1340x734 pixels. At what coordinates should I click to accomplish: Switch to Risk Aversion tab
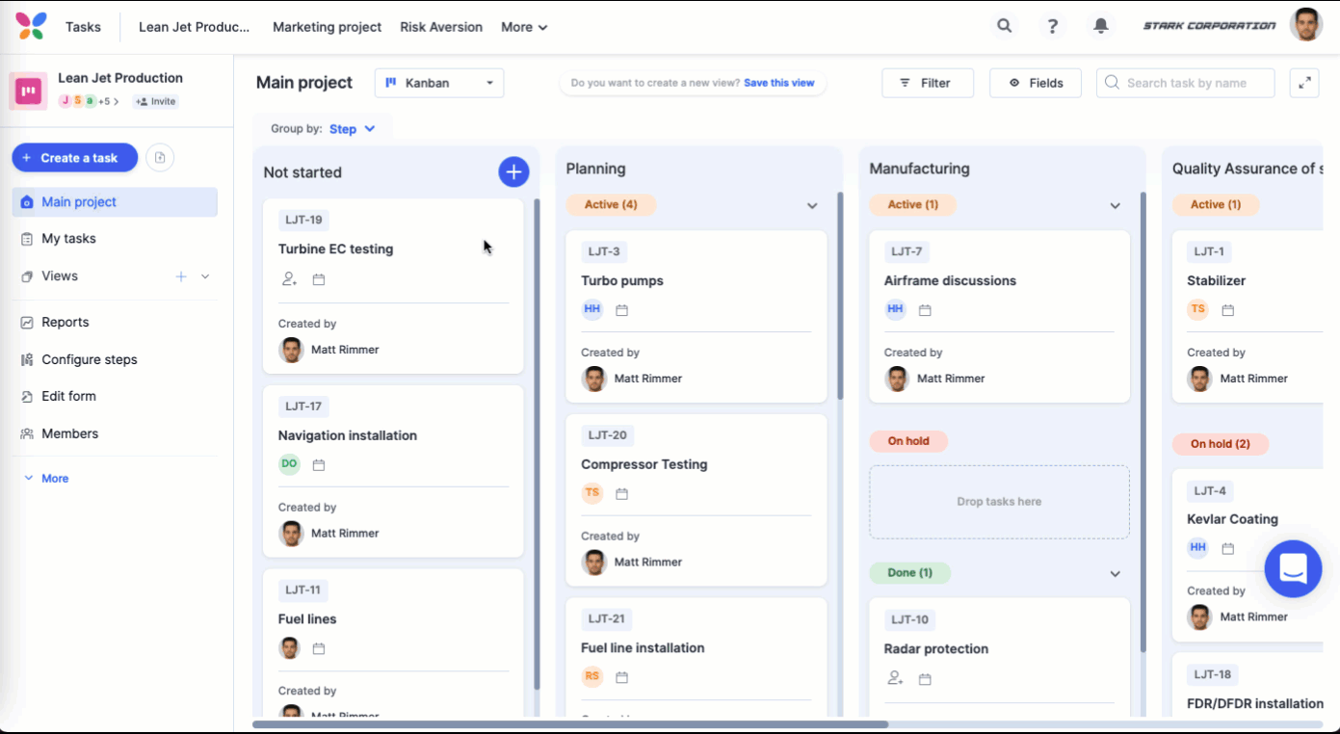point(441,27)
